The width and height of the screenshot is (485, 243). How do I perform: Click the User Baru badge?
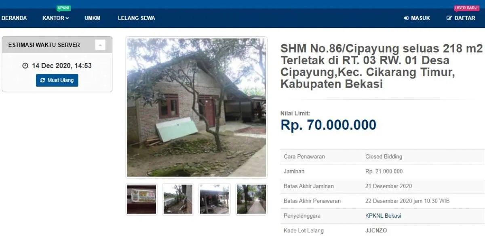click(467, 8)
